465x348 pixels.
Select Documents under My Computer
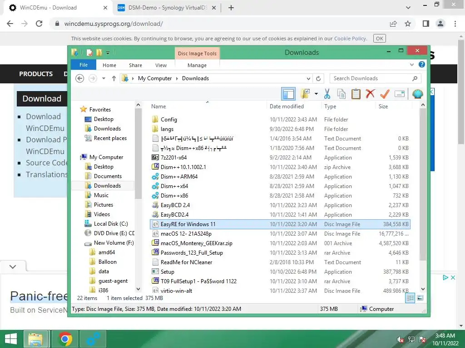coord(108,176)
